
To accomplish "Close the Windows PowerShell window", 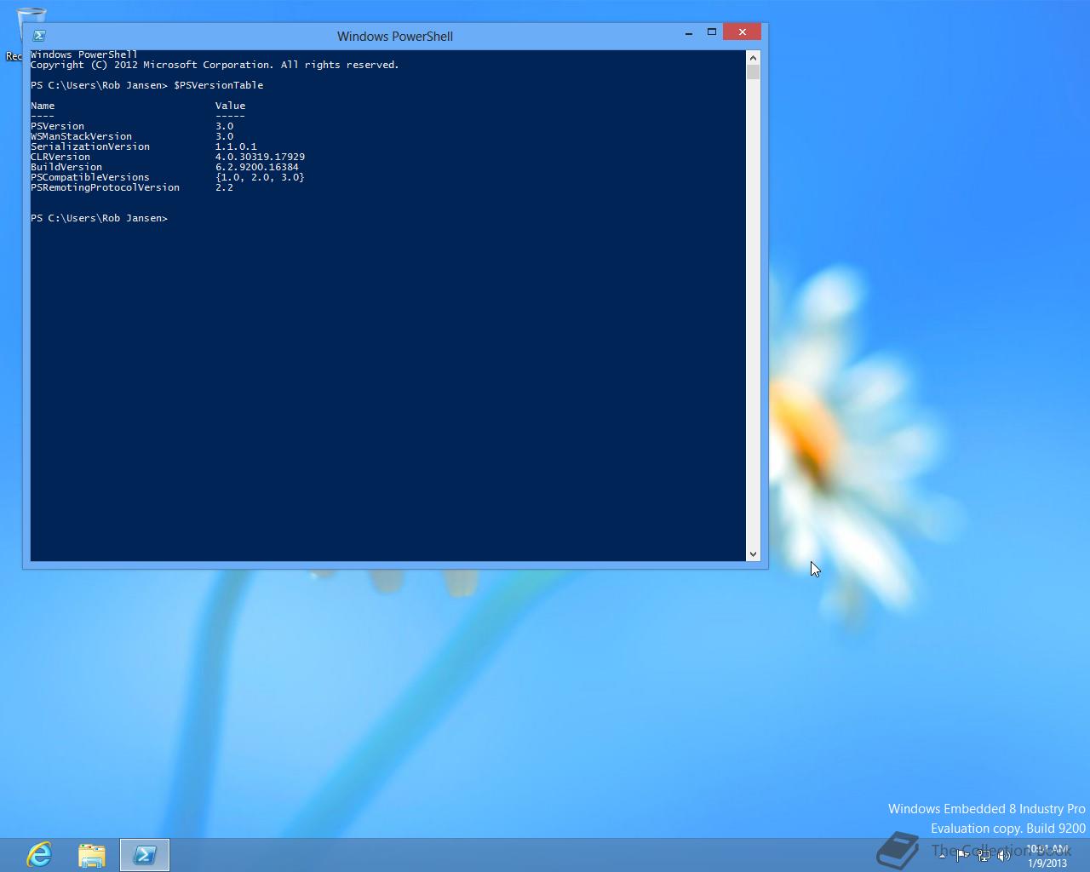I will (x=742, y=32).
